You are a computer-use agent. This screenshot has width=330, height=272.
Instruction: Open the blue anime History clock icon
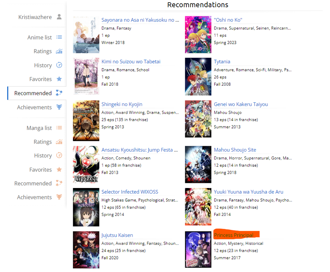pos(59,65)
